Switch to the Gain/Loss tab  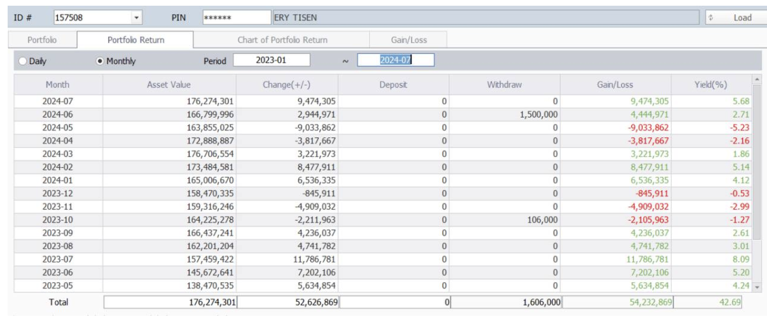point(408,40)
